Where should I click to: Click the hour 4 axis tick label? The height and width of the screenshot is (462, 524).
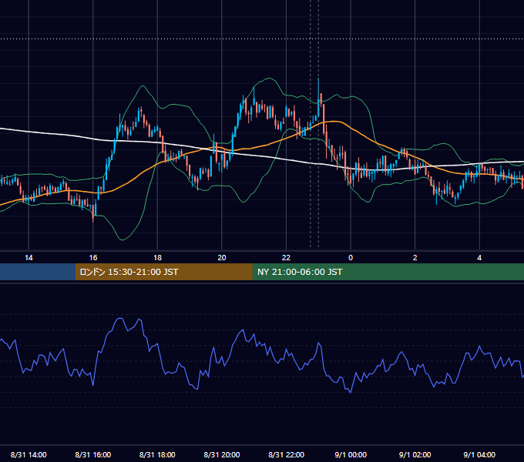[x=479, y=258]
